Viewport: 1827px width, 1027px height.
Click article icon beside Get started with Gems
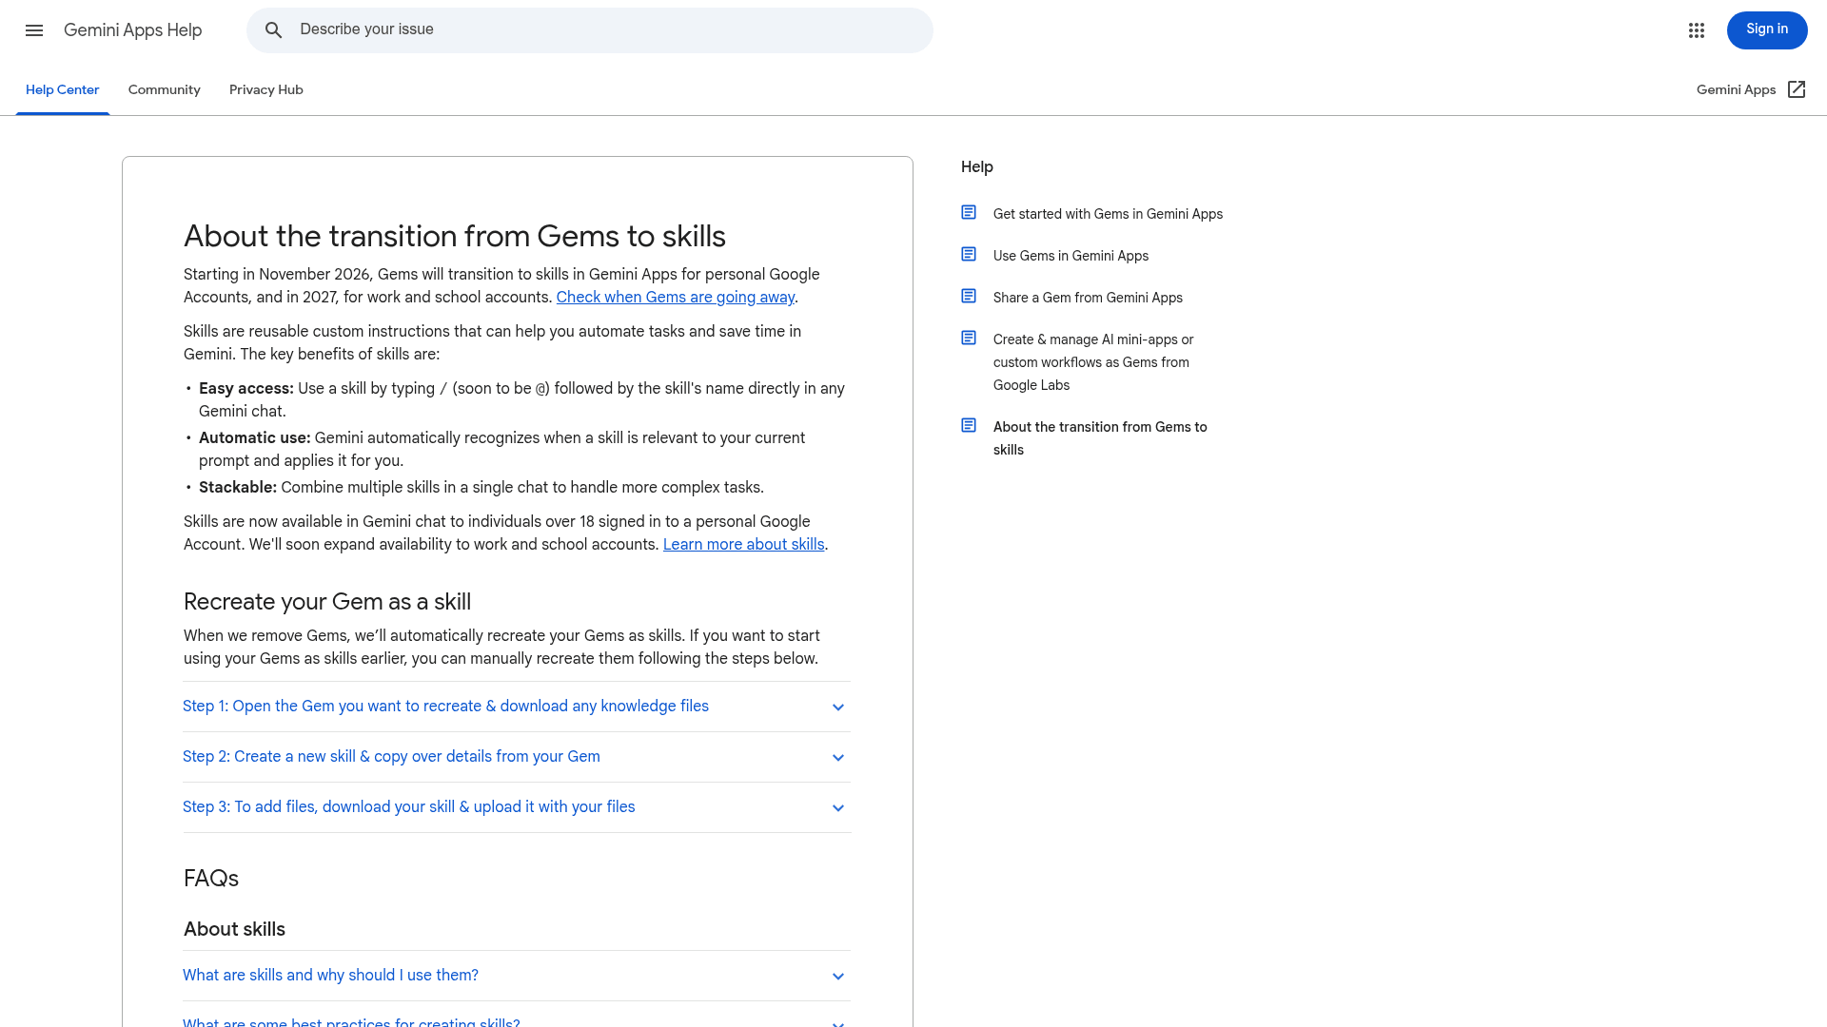point(969,212)
